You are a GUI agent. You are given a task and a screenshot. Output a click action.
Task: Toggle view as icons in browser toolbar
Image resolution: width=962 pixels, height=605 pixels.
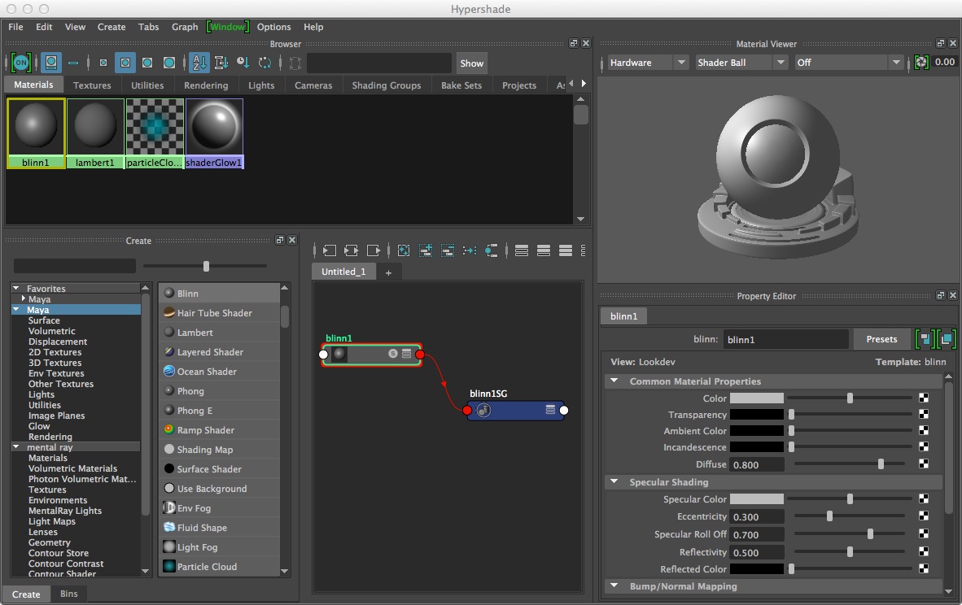51,63
